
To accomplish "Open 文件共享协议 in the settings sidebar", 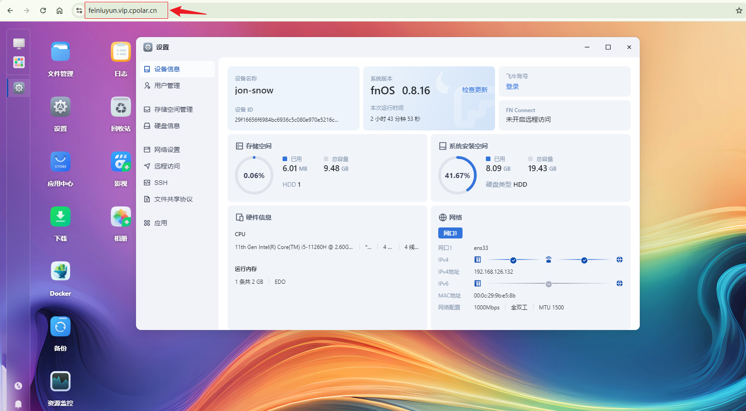I will point(177,199).
